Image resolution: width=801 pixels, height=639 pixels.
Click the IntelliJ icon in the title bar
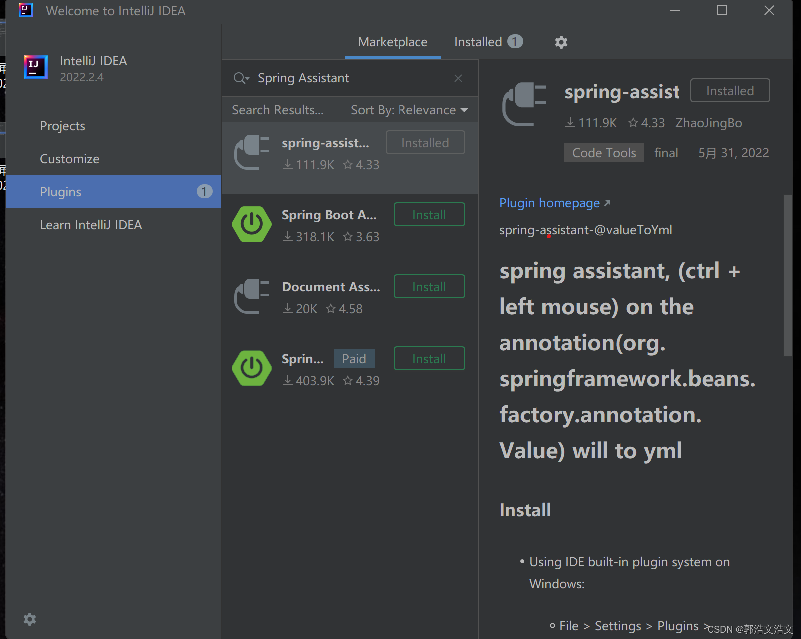[25, 10]
